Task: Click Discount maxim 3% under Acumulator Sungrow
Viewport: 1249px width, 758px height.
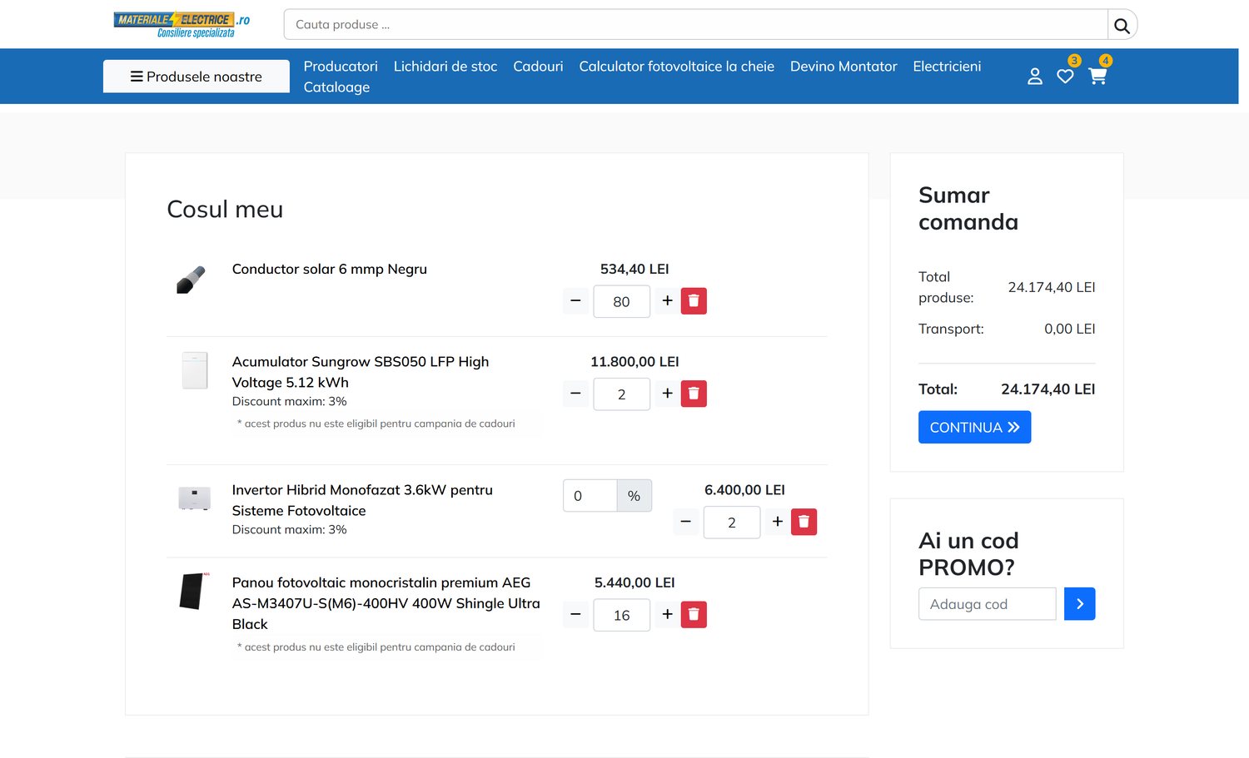Action: click(x=290, y=401)
